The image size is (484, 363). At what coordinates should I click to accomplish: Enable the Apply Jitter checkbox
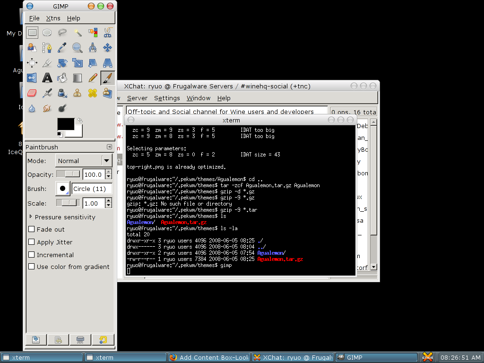32,242
